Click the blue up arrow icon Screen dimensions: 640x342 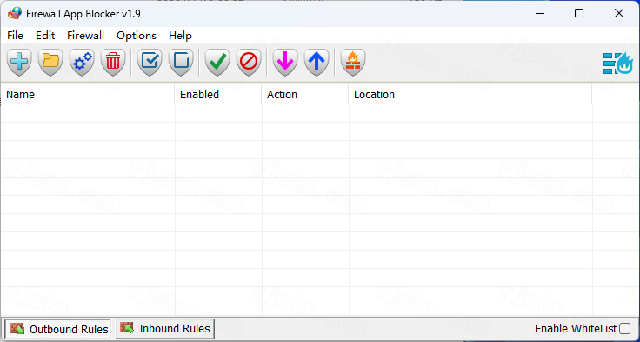pos(317,62)
